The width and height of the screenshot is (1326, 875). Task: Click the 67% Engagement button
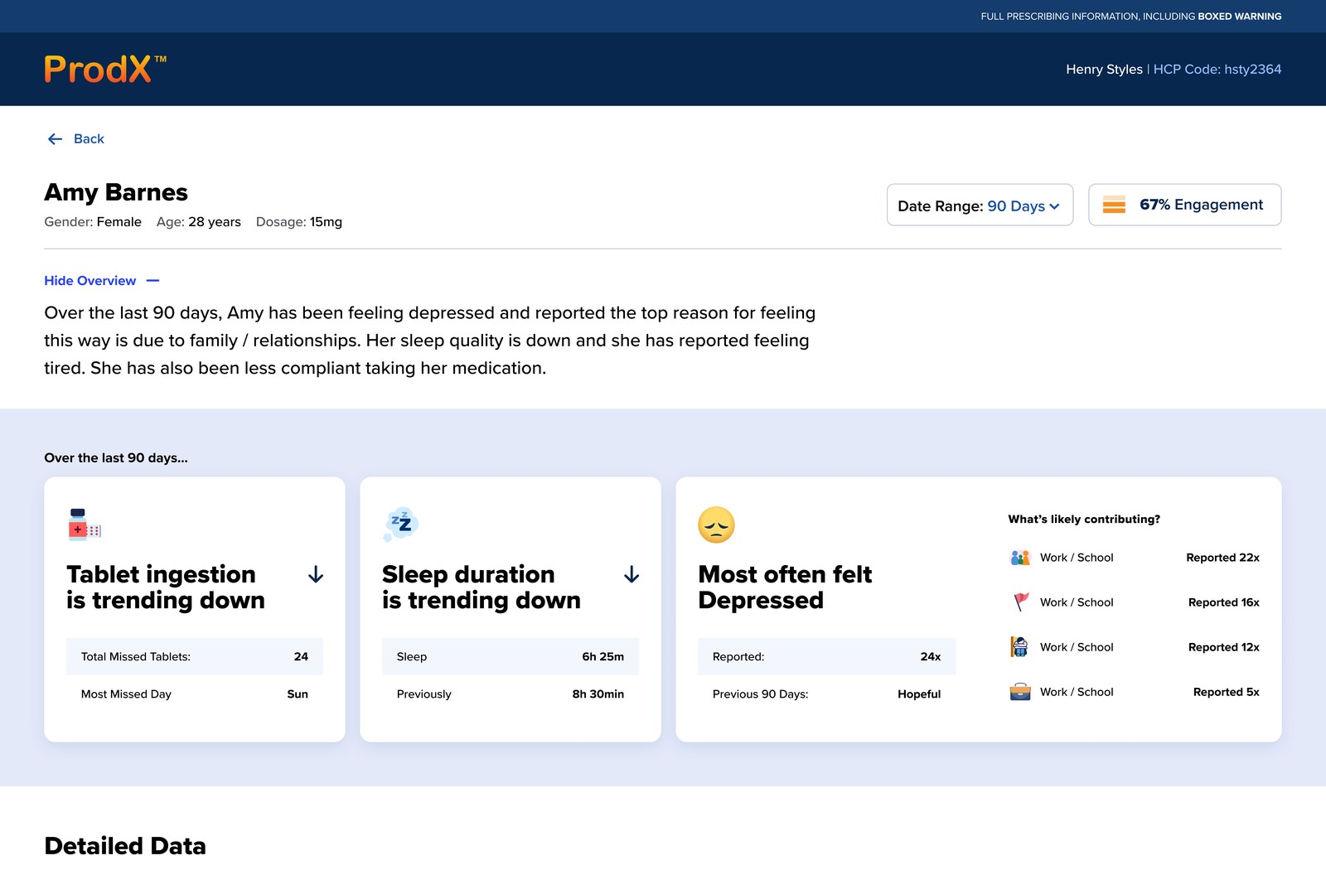click(x=1185, y=205)
